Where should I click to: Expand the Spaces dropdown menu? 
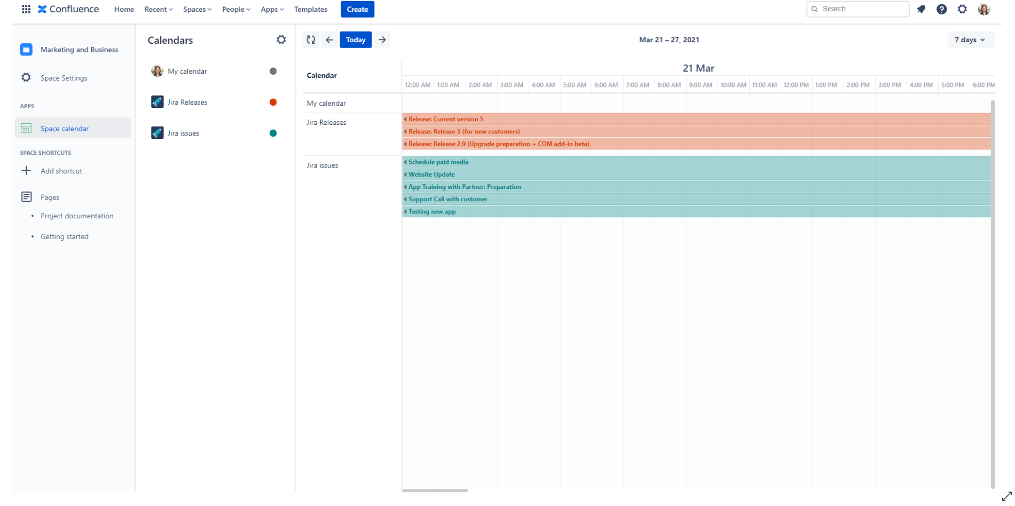[196, 9]
